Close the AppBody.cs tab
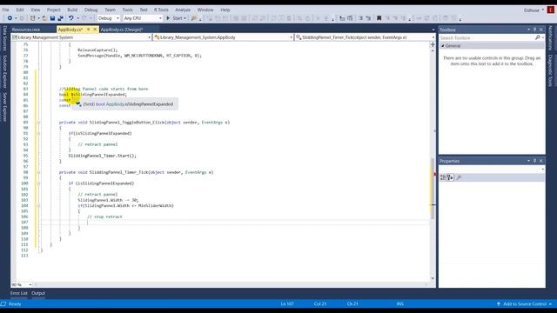Screen dimensions: 557x313 [x=95, y=30]
